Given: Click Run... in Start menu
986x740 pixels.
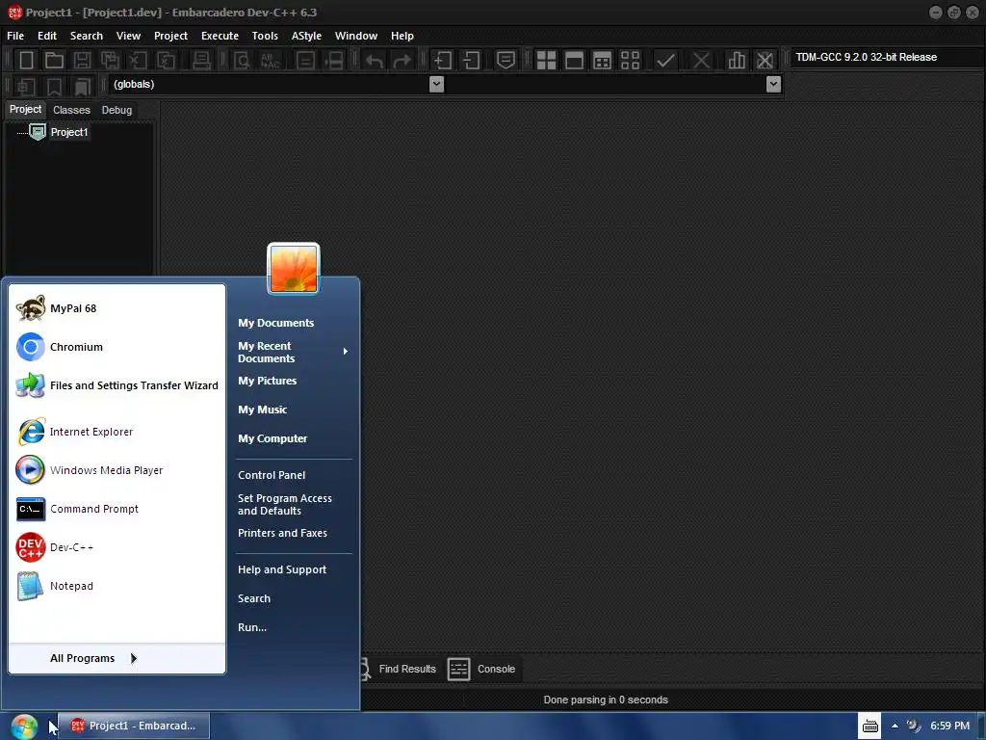Looking at the screenshot, I should tap(252, 627).
